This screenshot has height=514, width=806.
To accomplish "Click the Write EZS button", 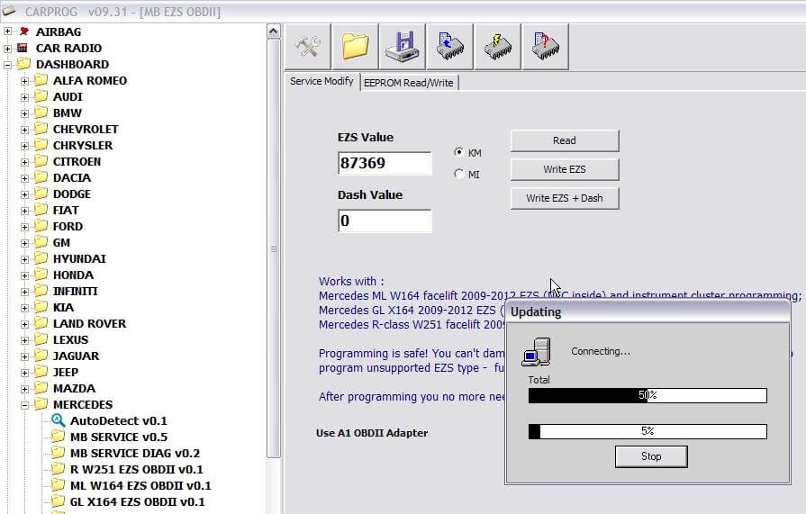I will pyautogui.click(x=565, y=169).
